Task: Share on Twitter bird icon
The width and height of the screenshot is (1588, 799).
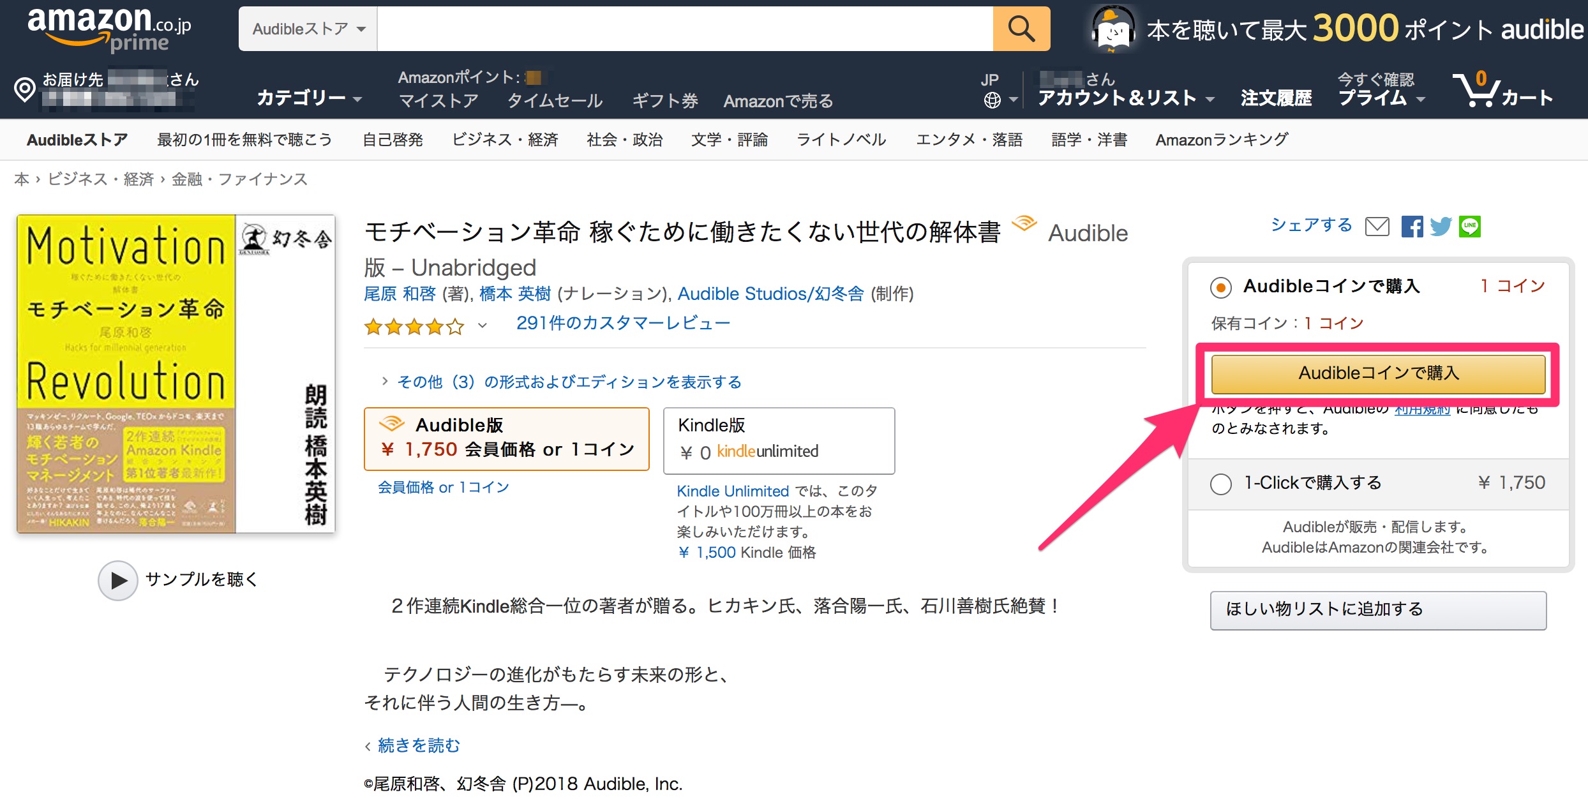Action: click(1441, 227)
